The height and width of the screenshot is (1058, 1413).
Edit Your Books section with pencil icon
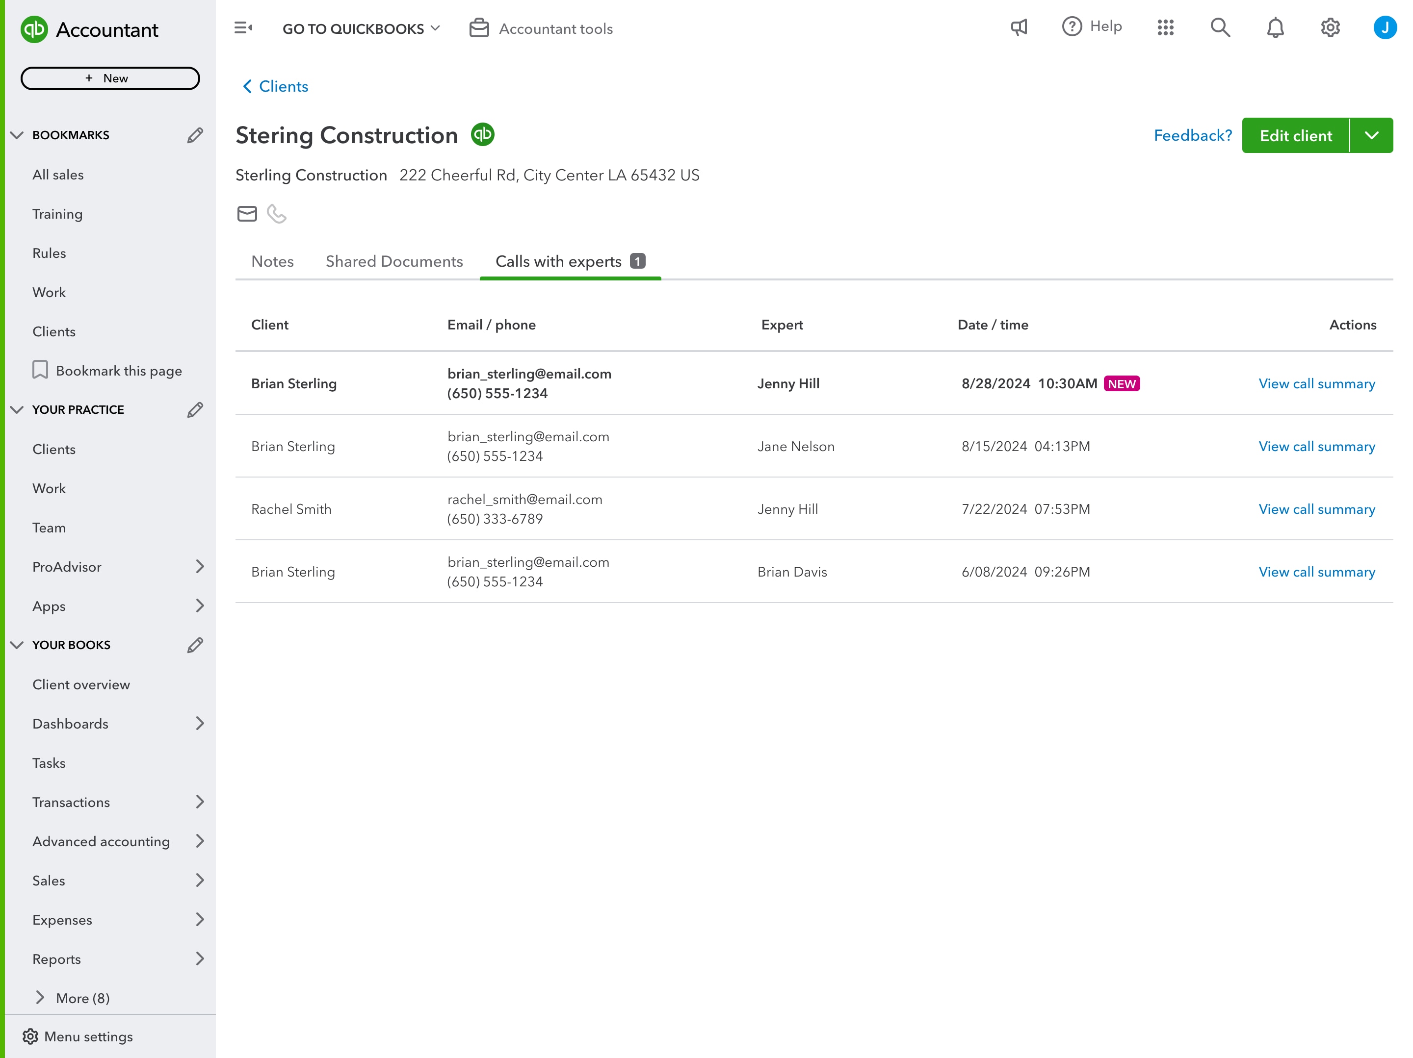click(195, 646)
